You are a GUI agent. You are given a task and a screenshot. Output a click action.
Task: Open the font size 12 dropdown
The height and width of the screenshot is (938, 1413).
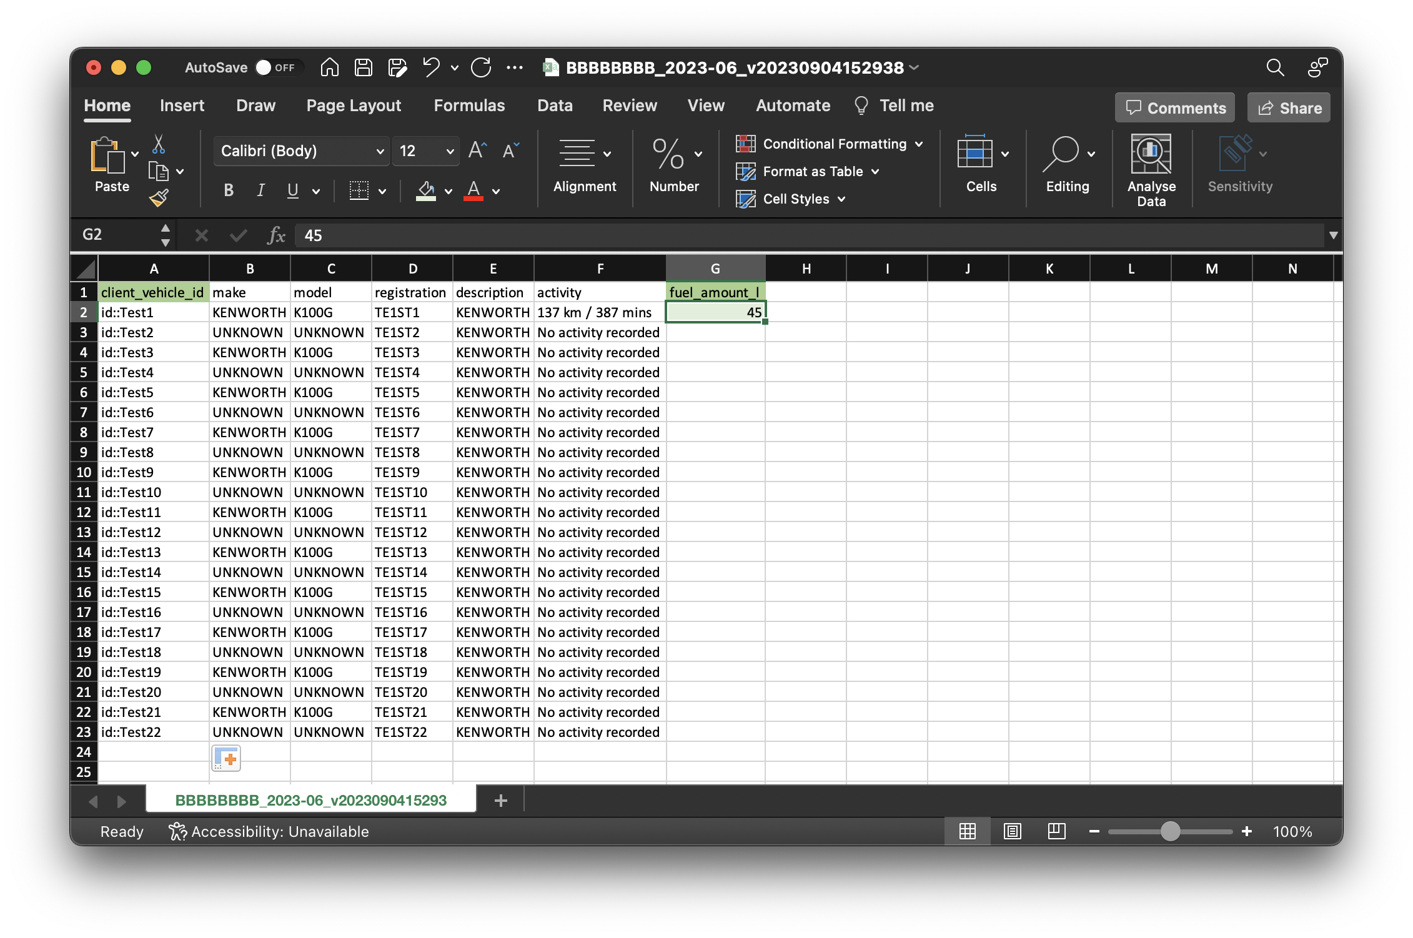point(449,151)
